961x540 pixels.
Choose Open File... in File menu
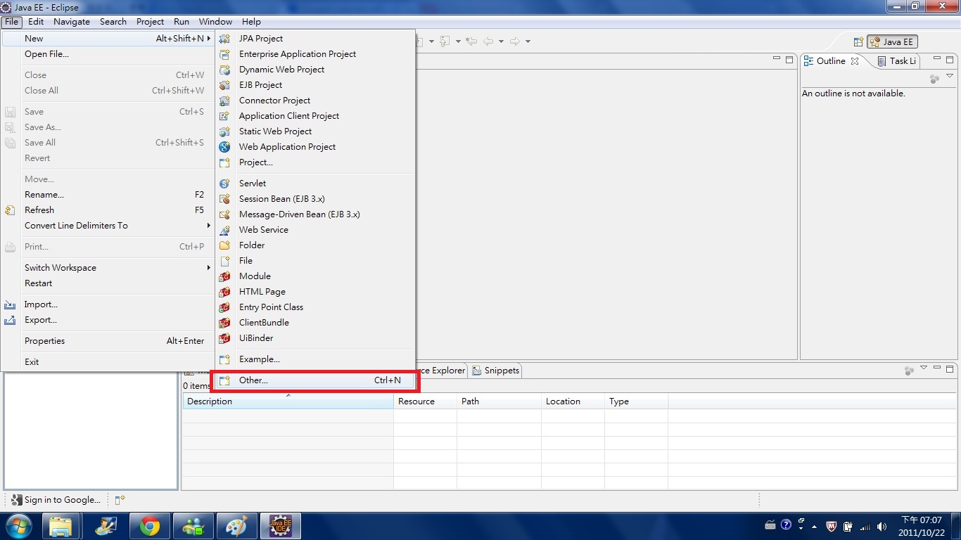(108, 54)
